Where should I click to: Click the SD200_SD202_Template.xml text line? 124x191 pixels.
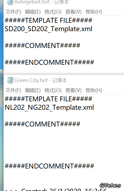click(49, 29)
